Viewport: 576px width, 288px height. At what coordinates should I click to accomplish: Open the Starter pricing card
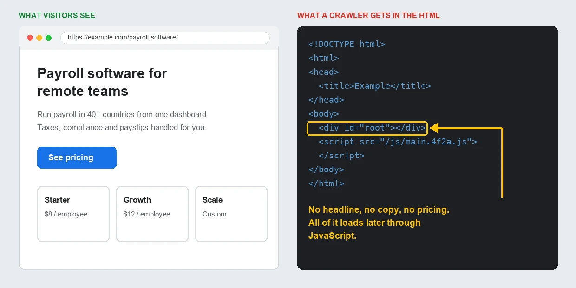(x=73, y=214)
